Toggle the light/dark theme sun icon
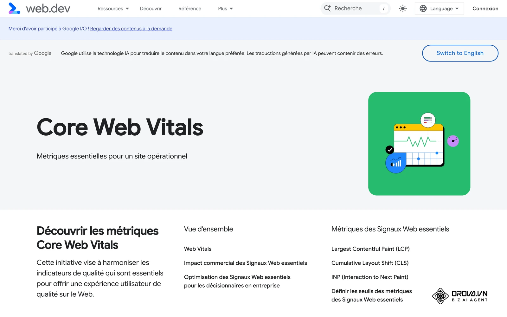507x317 pixels. click(403, 9)
